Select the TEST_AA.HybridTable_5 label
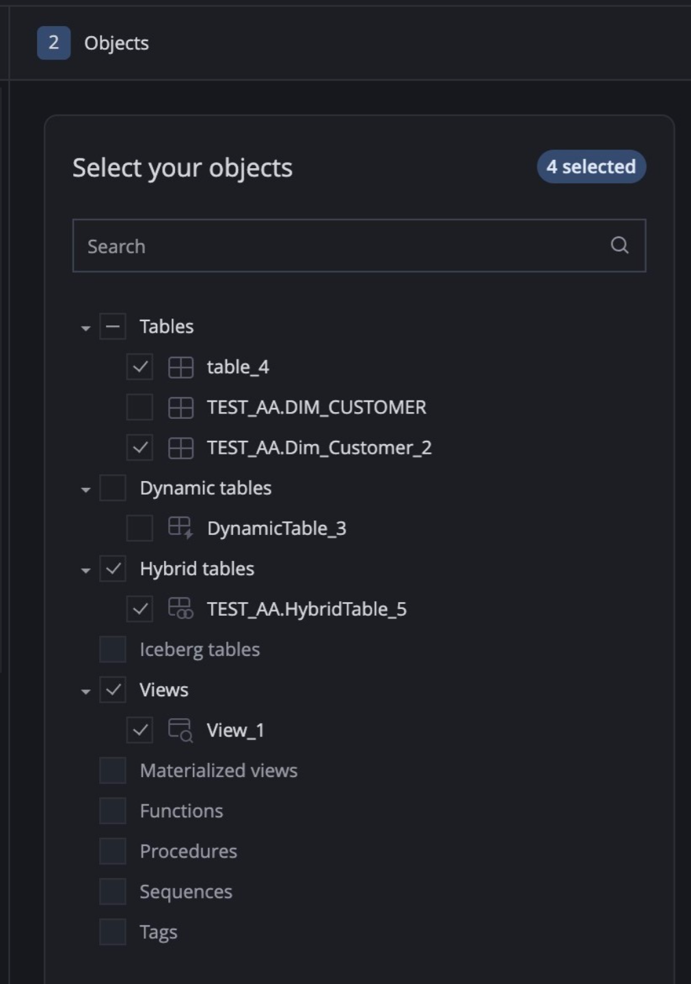The height and width of the screenshot is (984, 691). click(307, 609)
